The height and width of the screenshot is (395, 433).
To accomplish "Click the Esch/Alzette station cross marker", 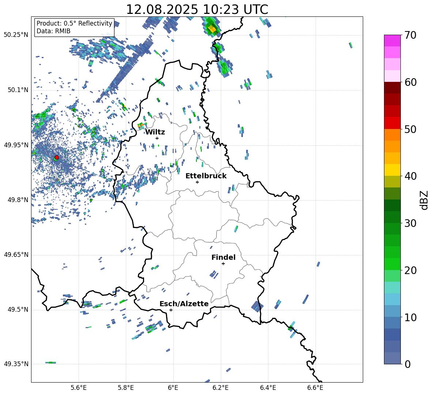I will click(171, 310).
